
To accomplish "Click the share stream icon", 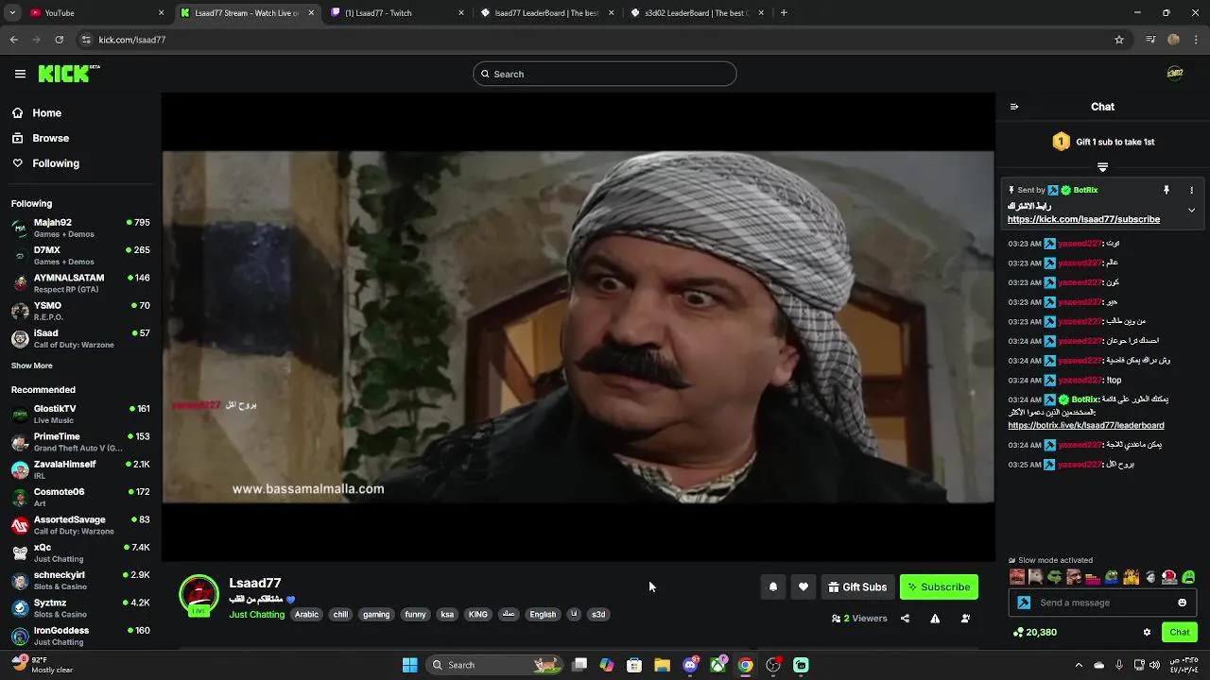I will coord(905,619).
